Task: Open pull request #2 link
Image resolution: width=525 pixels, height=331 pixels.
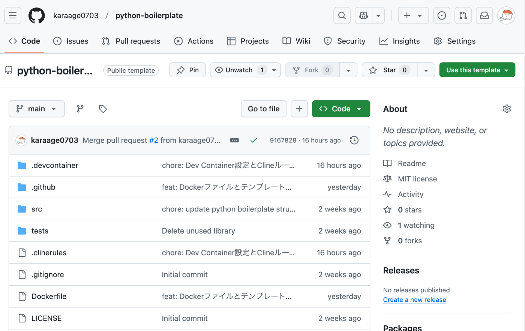Action: [154, 140]
